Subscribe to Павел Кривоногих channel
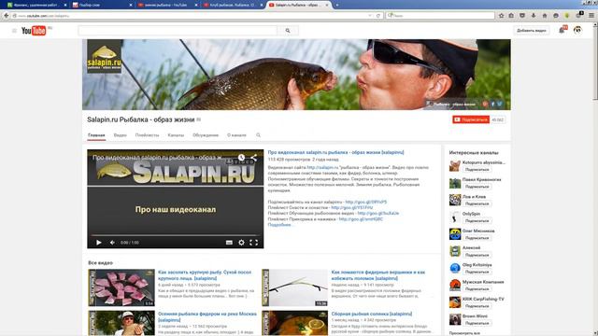The height and width of the screenshot is (336, 598). [x=477, y=187]
